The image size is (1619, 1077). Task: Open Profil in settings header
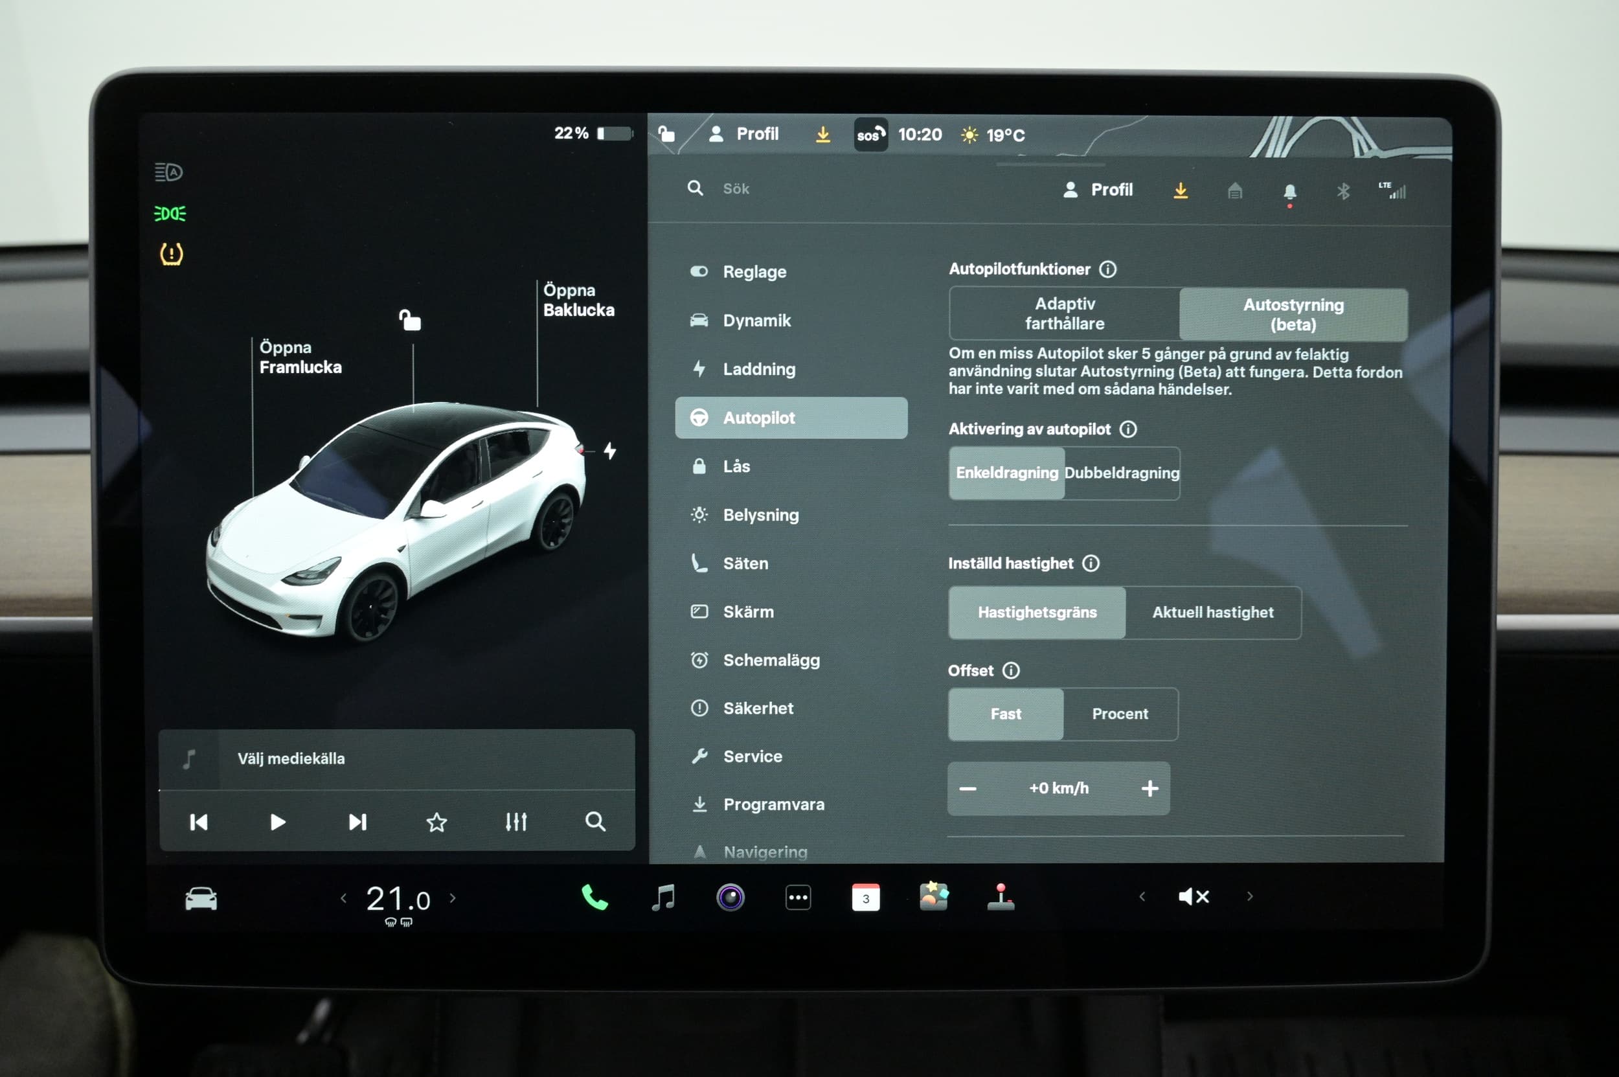(x=1098, y=190)
